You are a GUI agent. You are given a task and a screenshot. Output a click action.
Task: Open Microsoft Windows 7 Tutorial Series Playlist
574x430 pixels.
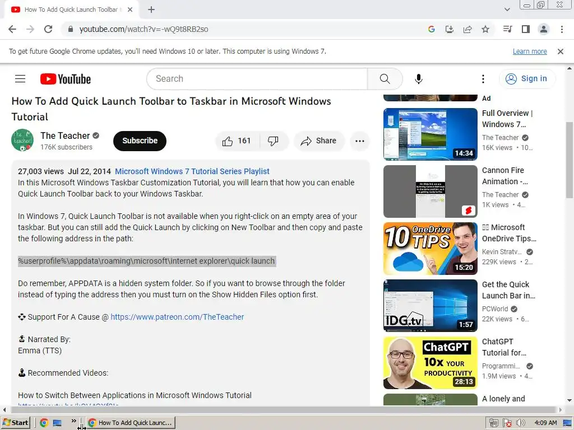[x=192, y=171]
